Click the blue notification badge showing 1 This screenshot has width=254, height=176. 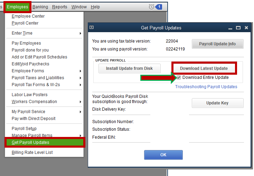pyautogui.click(x=159, y=7)
